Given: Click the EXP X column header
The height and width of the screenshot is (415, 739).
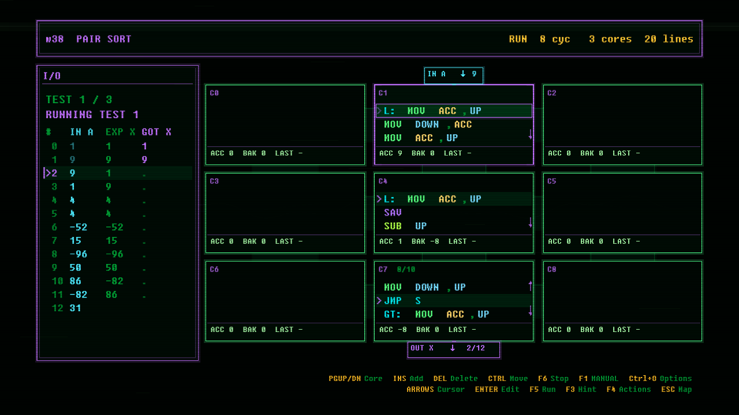Looking at the screenshot, I should click(x=121, y=132).
